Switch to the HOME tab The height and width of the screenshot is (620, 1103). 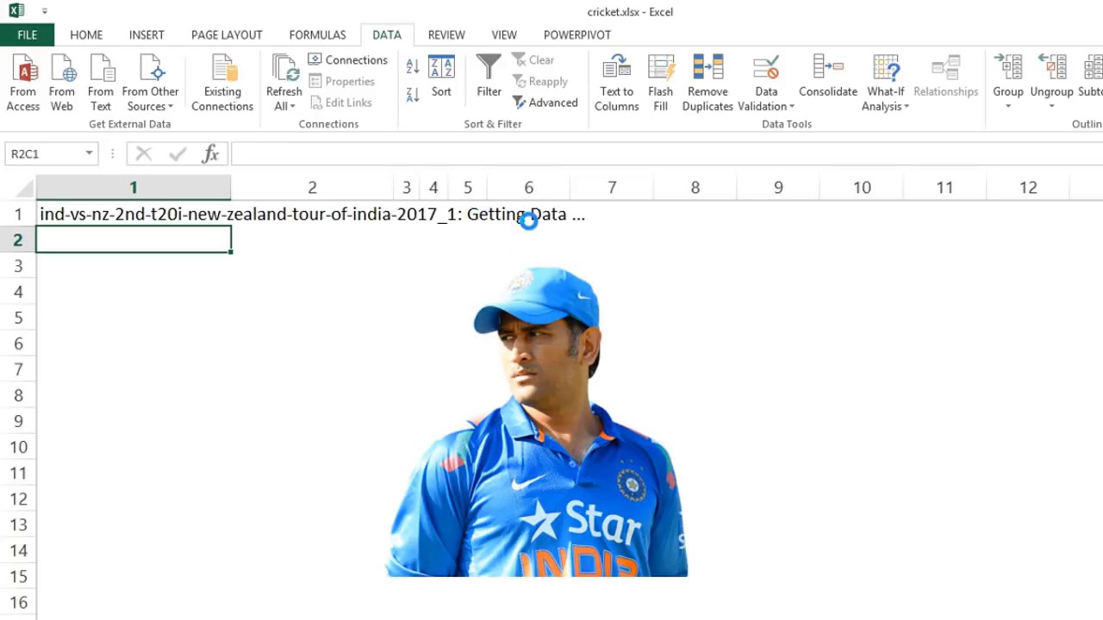click(x=86, y=34)
